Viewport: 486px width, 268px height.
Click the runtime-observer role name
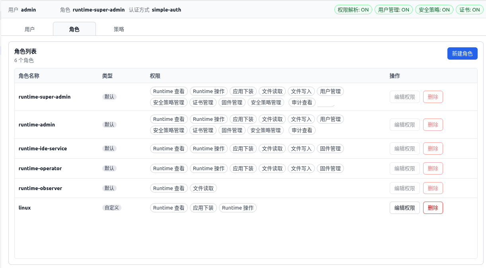[40, 188]
